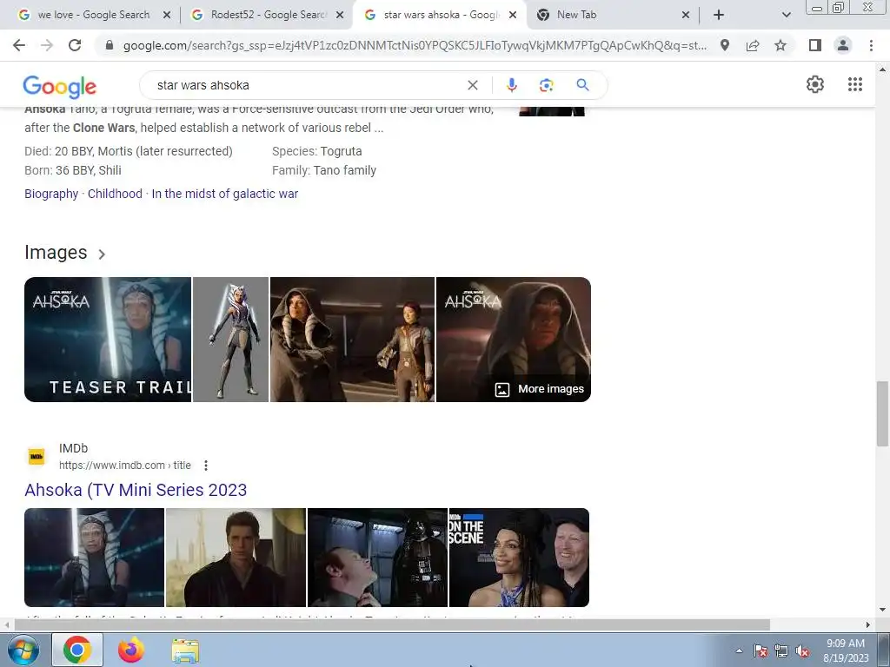Share this page icon

point(753,45)
